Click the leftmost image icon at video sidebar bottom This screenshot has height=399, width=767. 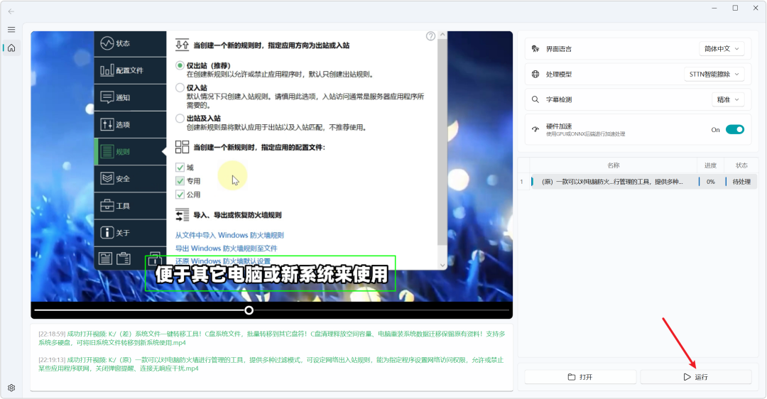click(105, 258)
